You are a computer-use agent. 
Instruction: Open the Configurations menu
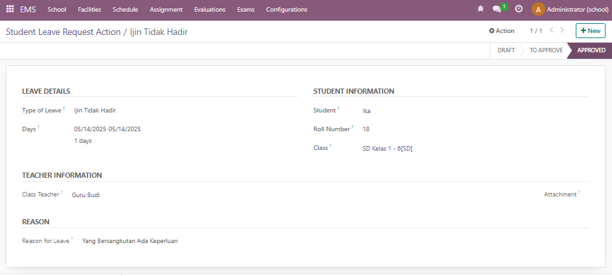coord(286,9)
